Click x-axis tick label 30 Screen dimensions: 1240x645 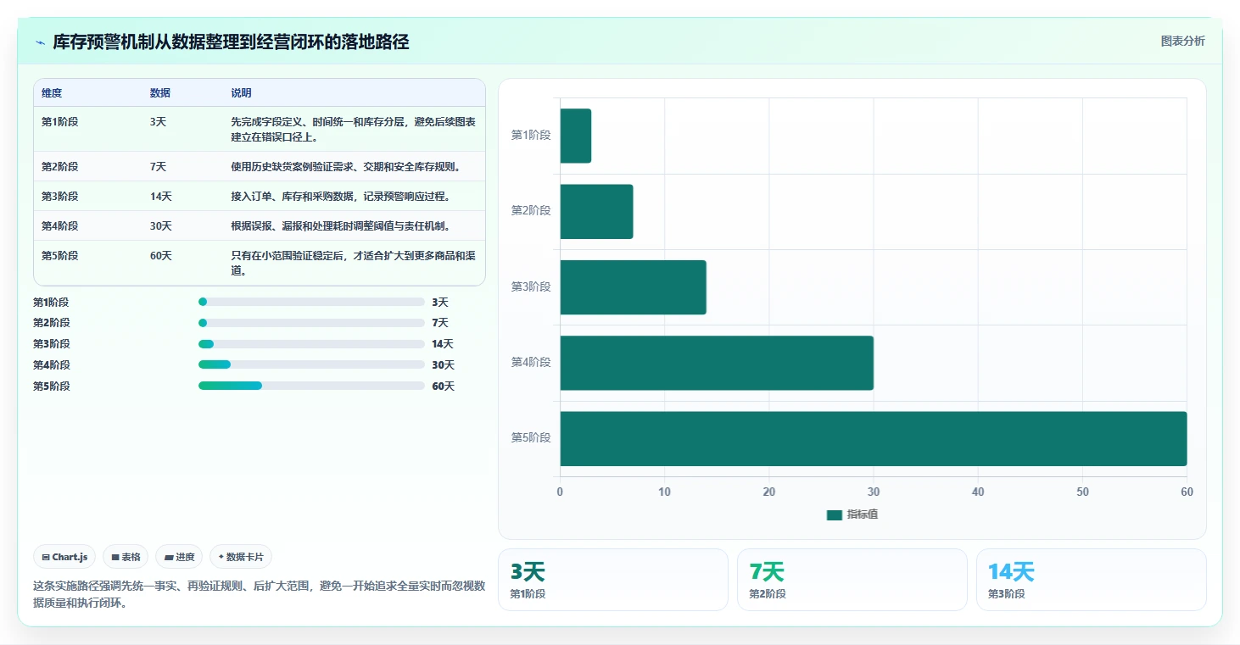(x=874, y=492)
